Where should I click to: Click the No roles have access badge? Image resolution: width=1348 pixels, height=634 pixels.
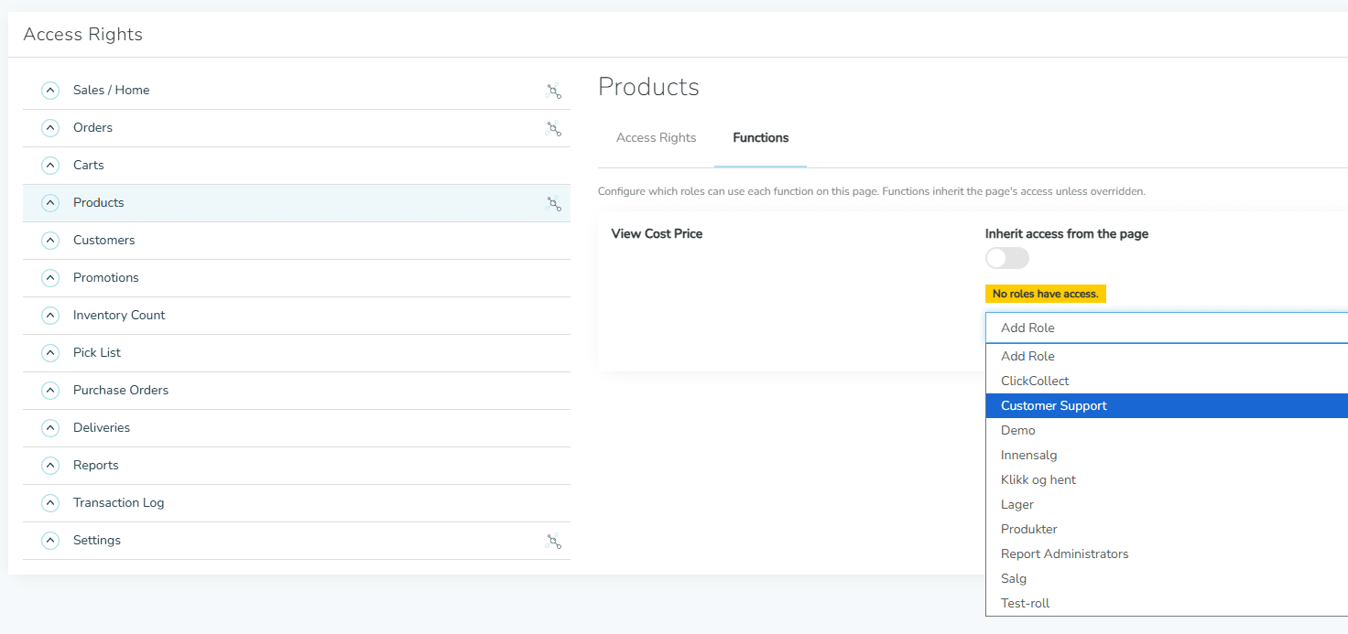(1046, 295)
